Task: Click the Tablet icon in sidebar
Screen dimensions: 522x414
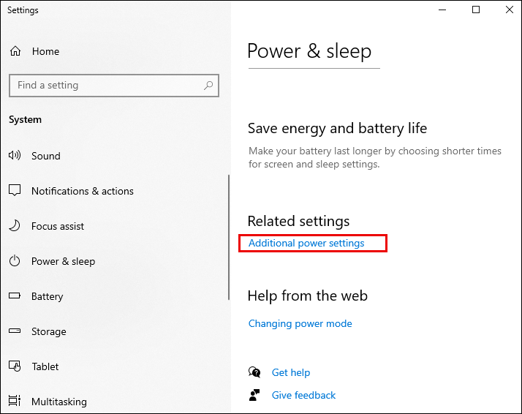Action: click(15, 366)
